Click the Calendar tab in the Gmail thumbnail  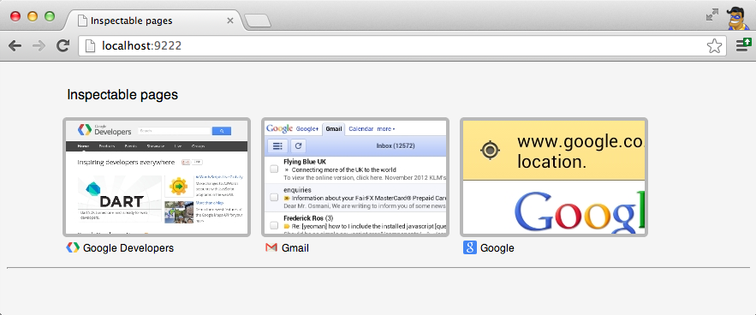(360, 128)
